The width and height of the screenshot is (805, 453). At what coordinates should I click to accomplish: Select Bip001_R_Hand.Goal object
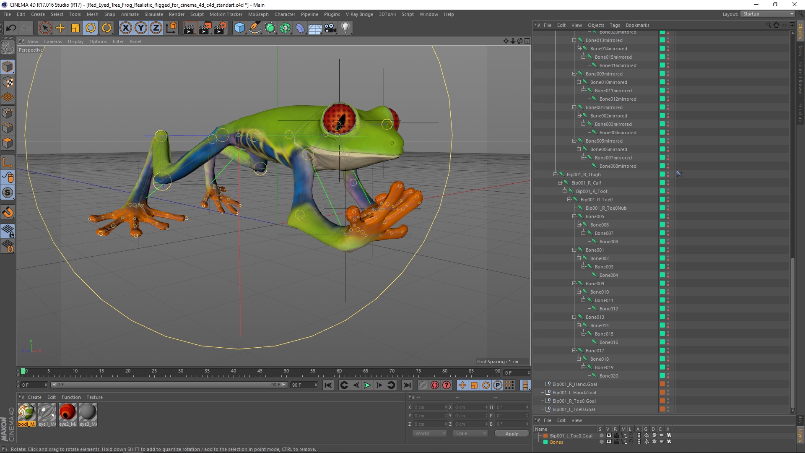574,384
